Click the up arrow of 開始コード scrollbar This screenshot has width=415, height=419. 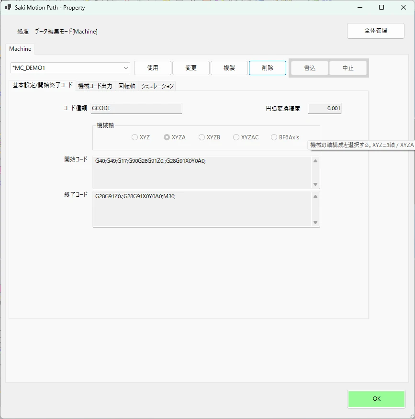coord(315,161)
